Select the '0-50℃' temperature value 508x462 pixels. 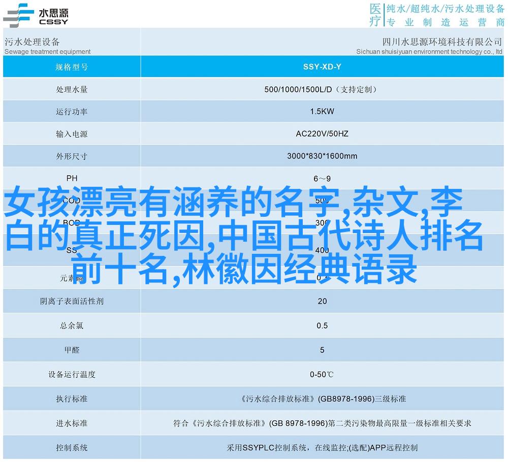(x=322, y=375)
